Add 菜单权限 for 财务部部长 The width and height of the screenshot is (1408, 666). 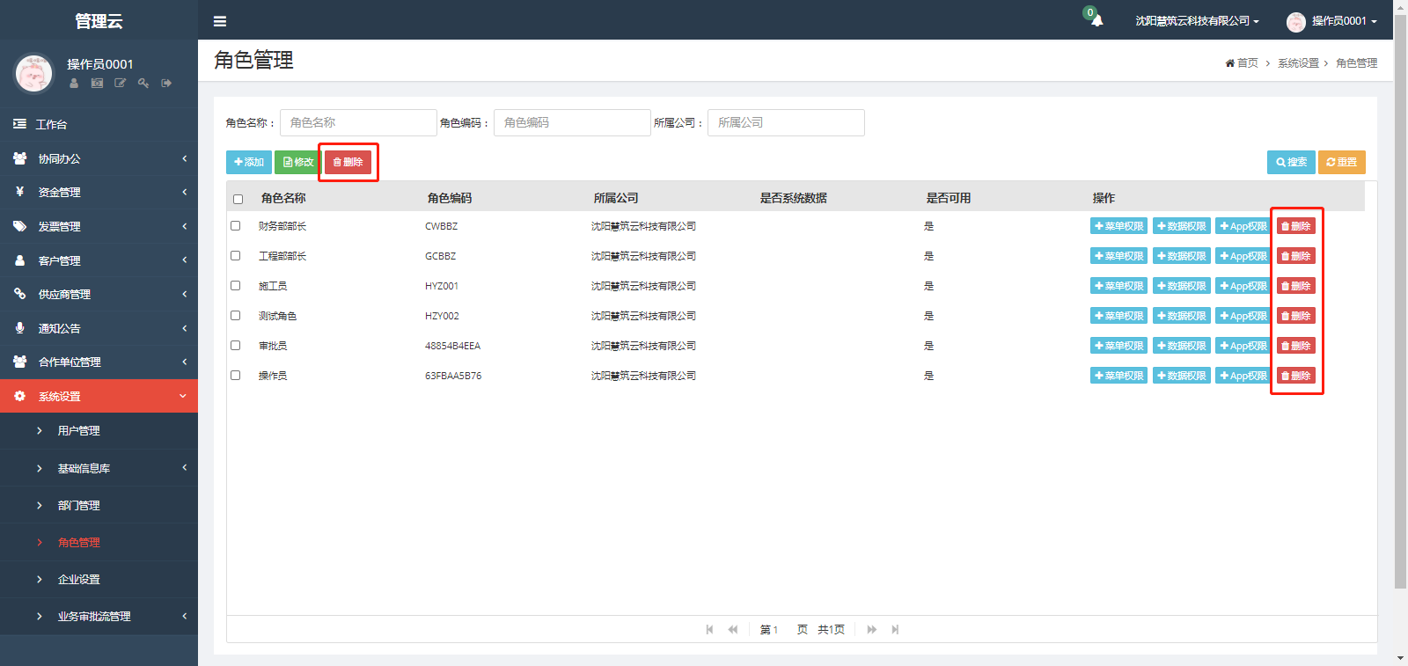1118,226
